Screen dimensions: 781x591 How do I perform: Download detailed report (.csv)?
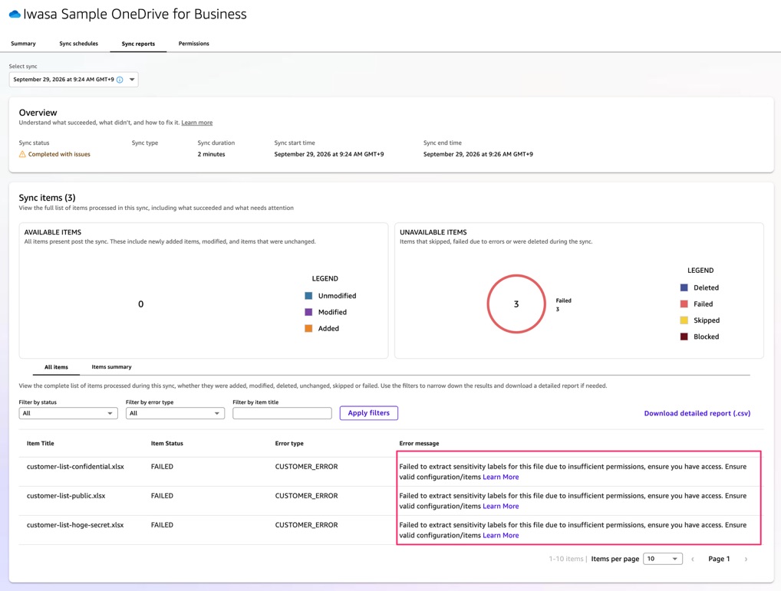[697, 413]
